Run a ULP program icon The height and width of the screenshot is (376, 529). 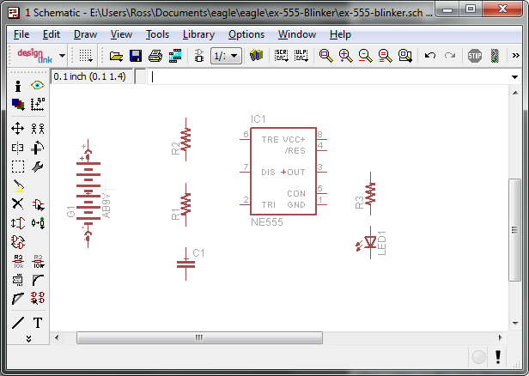click(301, 56)
